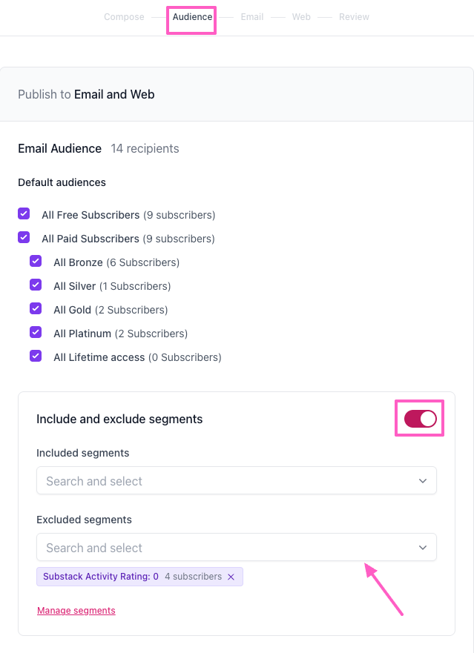This screenshot has width=474, height=653.
Task: Jump to the Review step
Action: (354, 17)
